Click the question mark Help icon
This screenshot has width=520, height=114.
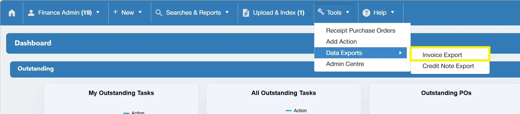point(366,13)
